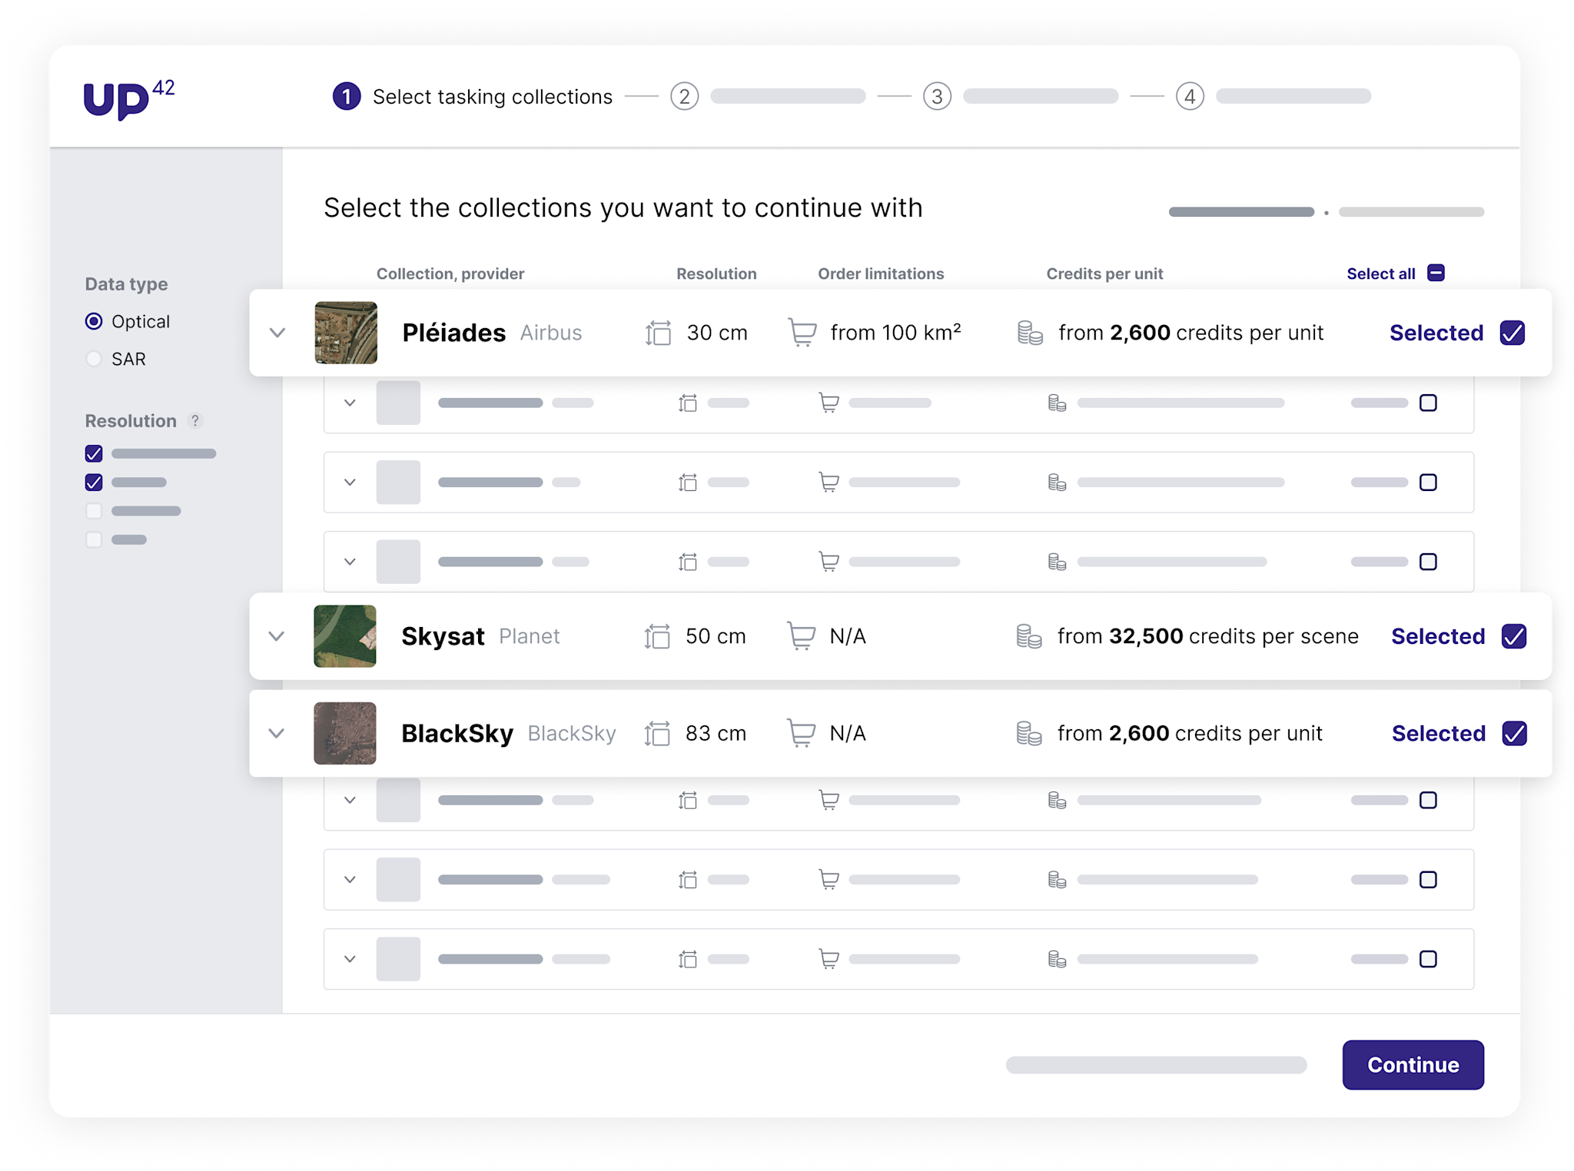Toggle the Select all checkbox
The height and width of the screenshot is (1171, 1574).
[x=1436, y=273]
